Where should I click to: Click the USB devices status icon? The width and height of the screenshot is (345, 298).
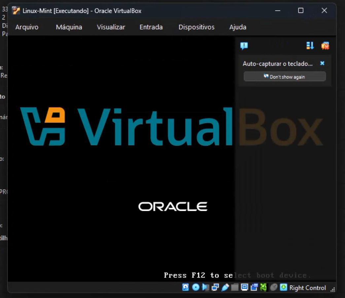click(225, 287)
